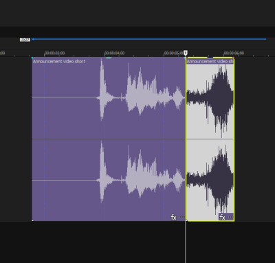Open Event FX on the selected clip
The height and width of the screenshot is (263, 275).
(222, 217)
